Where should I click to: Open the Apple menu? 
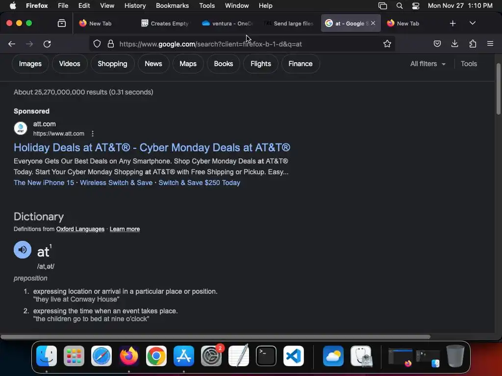point(13,6)
